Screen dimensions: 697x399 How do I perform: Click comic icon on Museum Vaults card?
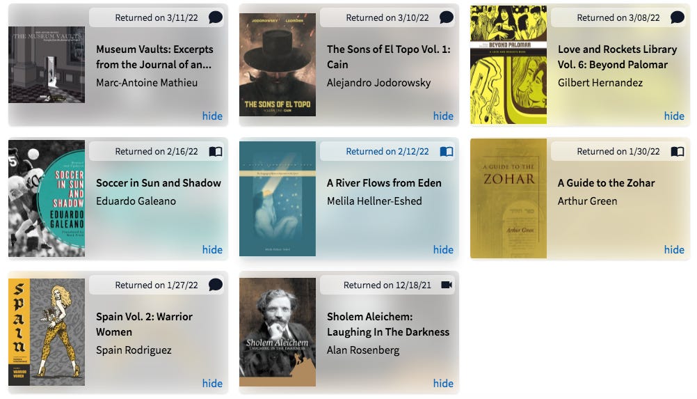(x=216, y=17)
